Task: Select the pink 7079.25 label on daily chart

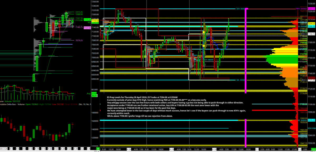Action: pyautogui.click(x=80, y=40)
